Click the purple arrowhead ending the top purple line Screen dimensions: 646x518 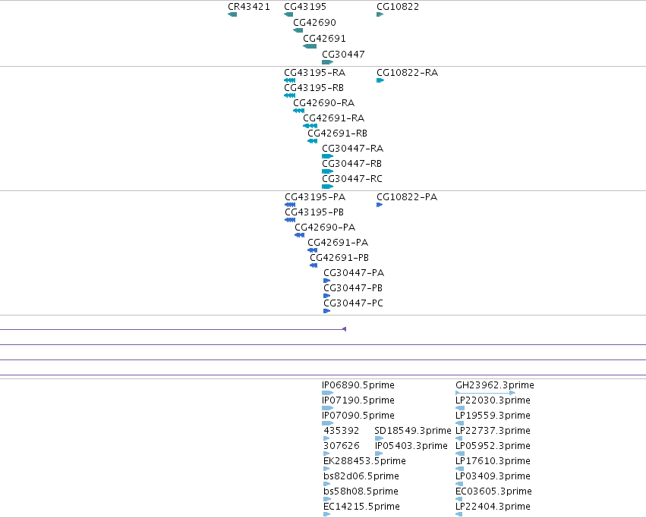point(345,329)
